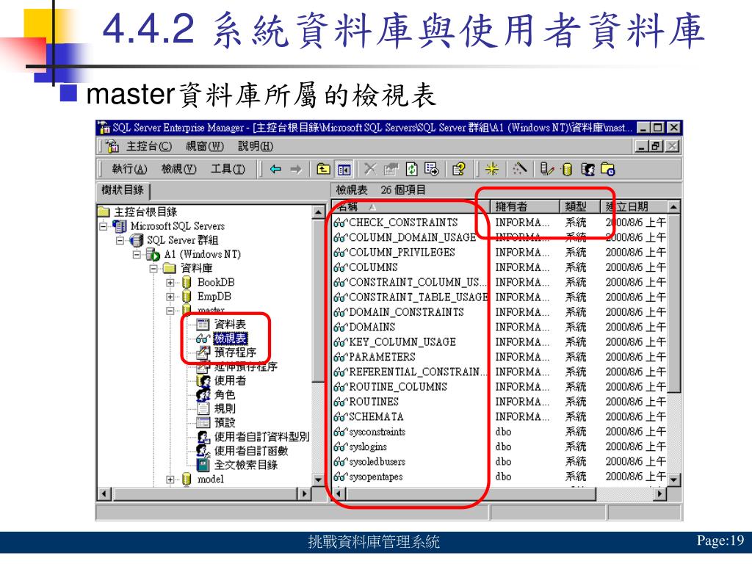Select the PARAMETERS view row

(375, 357)
